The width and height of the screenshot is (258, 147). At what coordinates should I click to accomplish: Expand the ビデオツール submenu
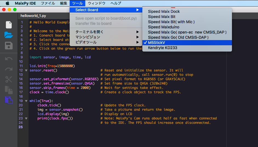(106, 42)
